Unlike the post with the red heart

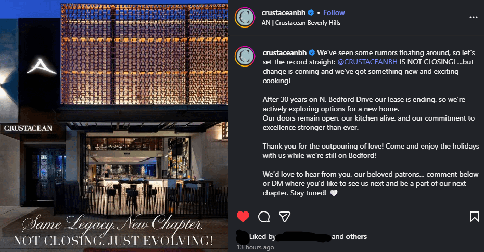point(243,216)
